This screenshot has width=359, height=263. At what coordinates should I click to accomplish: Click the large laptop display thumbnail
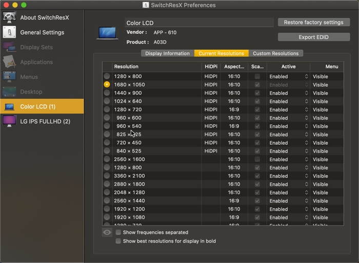107,33
